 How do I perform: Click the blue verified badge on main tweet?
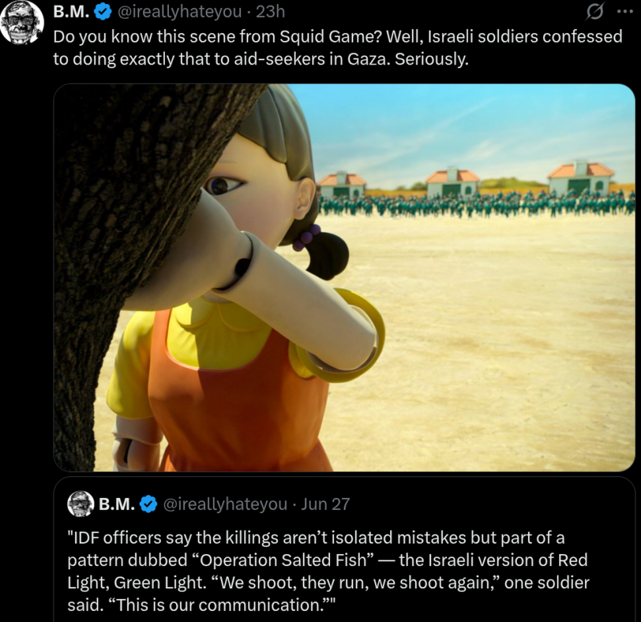tap(103, 13)
